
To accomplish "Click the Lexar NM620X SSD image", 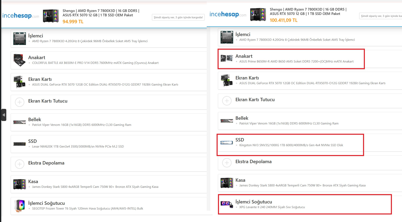I will point(19,144).
